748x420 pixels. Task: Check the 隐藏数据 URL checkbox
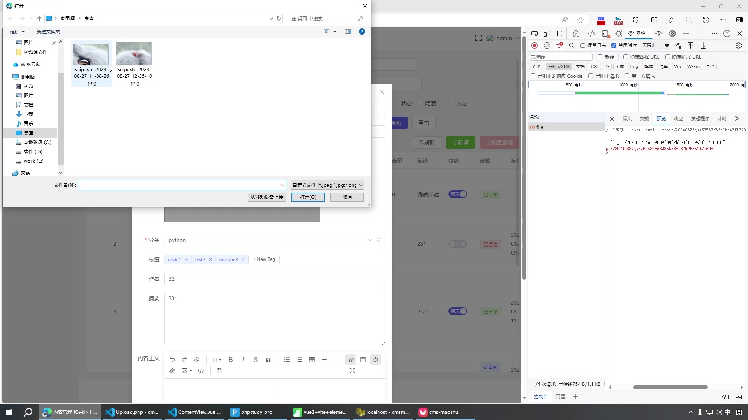626,57
